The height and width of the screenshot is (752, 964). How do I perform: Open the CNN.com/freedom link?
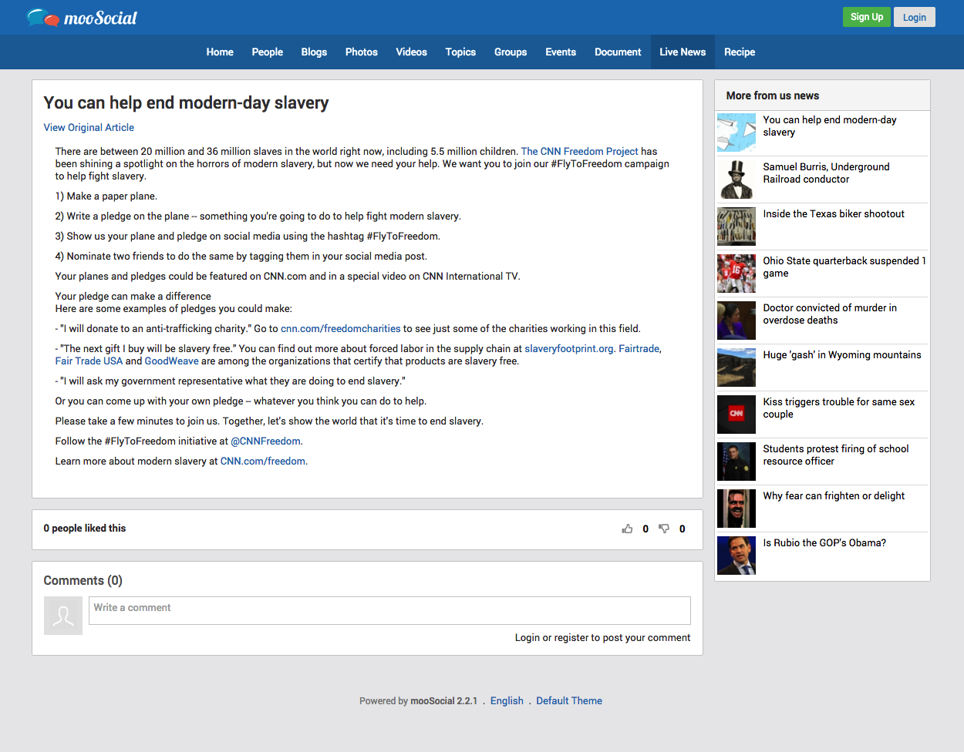tap(263, 461)
